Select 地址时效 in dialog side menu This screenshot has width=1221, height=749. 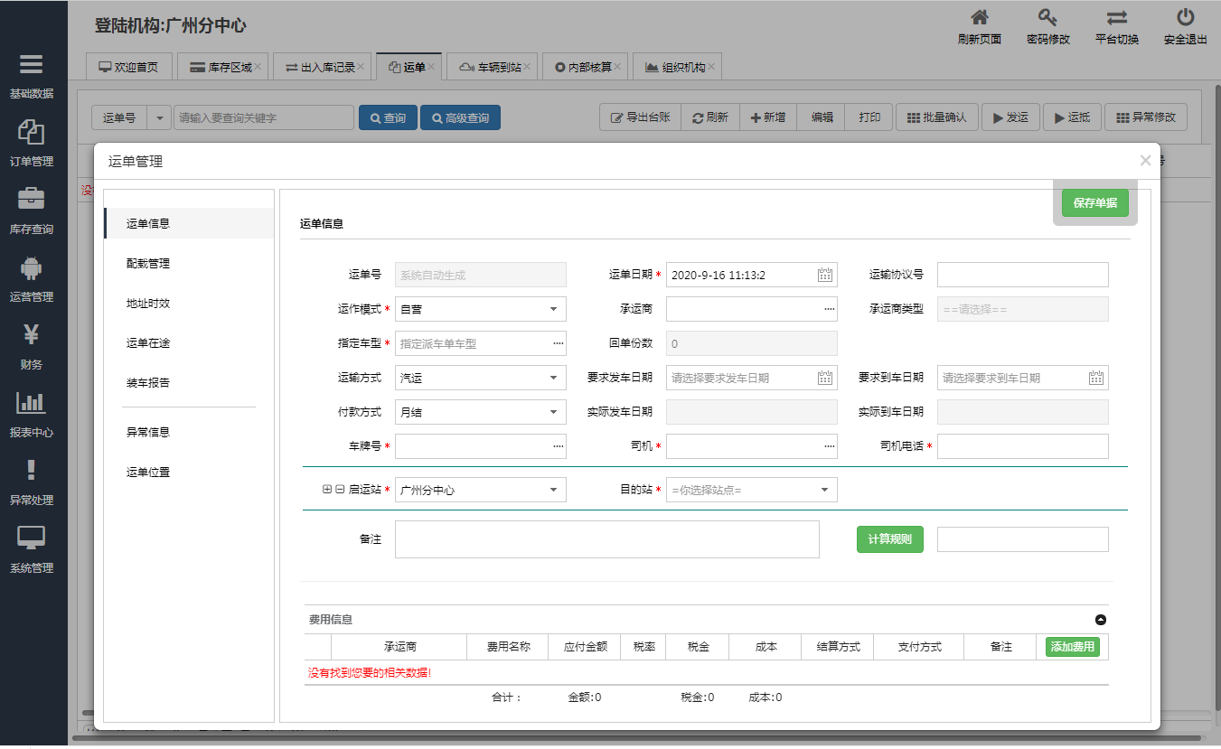coord(189,303)
